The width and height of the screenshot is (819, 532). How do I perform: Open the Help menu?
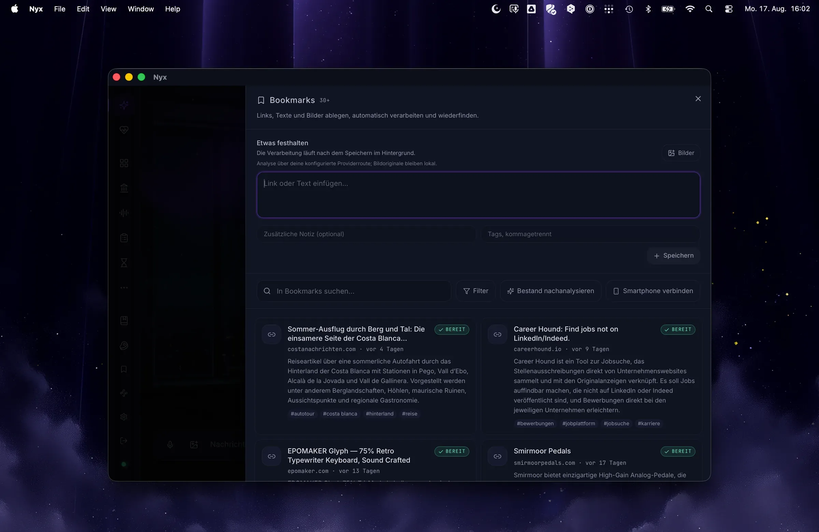point(172,9)
